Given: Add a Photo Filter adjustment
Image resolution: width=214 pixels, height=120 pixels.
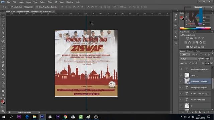Looking at the screenshot, I should pos(197,42).
